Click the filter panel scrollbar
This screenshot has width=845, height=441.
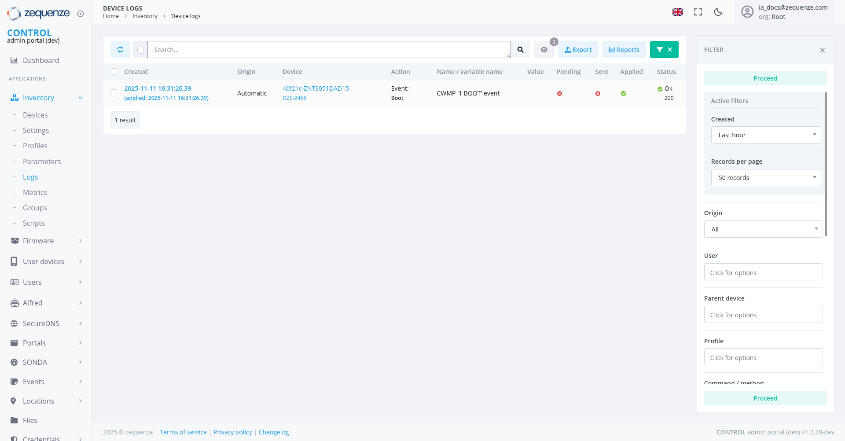[826, 164]
